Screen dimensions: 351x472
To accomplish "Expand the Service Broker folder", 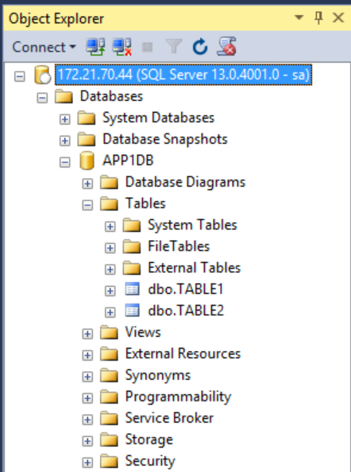I will 87,420.
